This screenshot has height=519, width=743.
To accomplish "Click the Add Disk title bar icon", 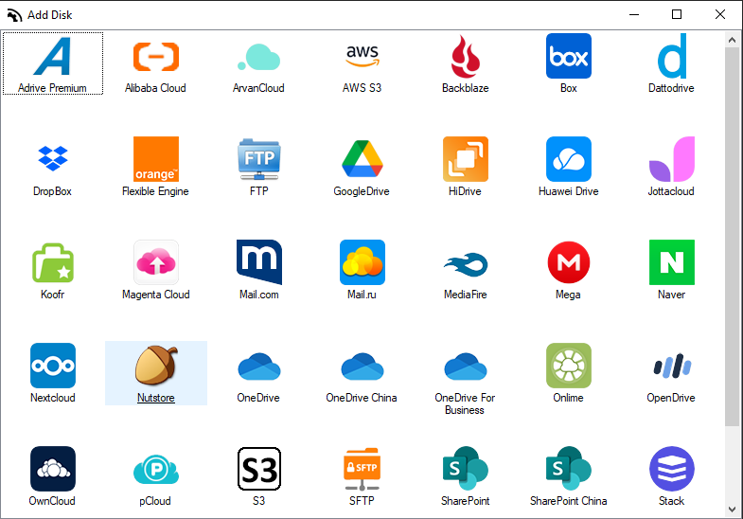I will 15,15.
